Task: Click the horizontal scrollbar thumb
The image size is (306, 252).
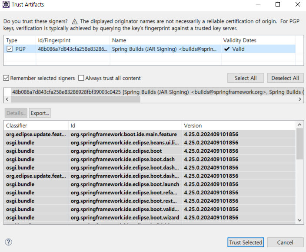Action: pyautogui.click(x=76, y=99)
